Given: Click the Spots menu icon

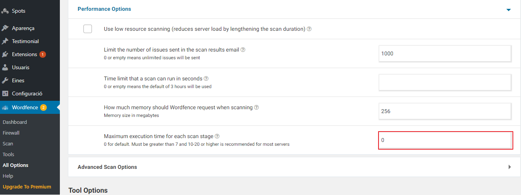Looking at the screenshot, I should point(5,11).
